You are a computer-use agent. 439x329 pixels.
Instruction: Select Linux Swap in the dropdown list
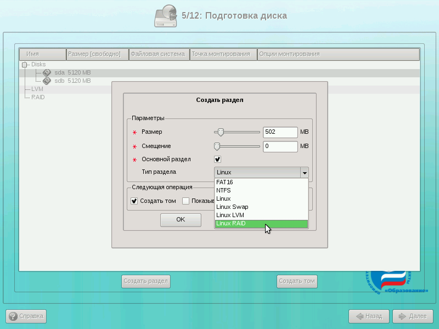[261, 207]
